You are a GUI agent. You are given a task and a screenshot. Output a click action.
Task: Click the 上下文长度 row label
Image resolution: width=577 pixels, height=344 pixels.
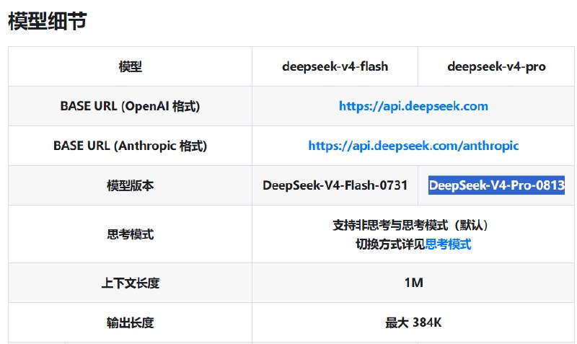(131, 283)
